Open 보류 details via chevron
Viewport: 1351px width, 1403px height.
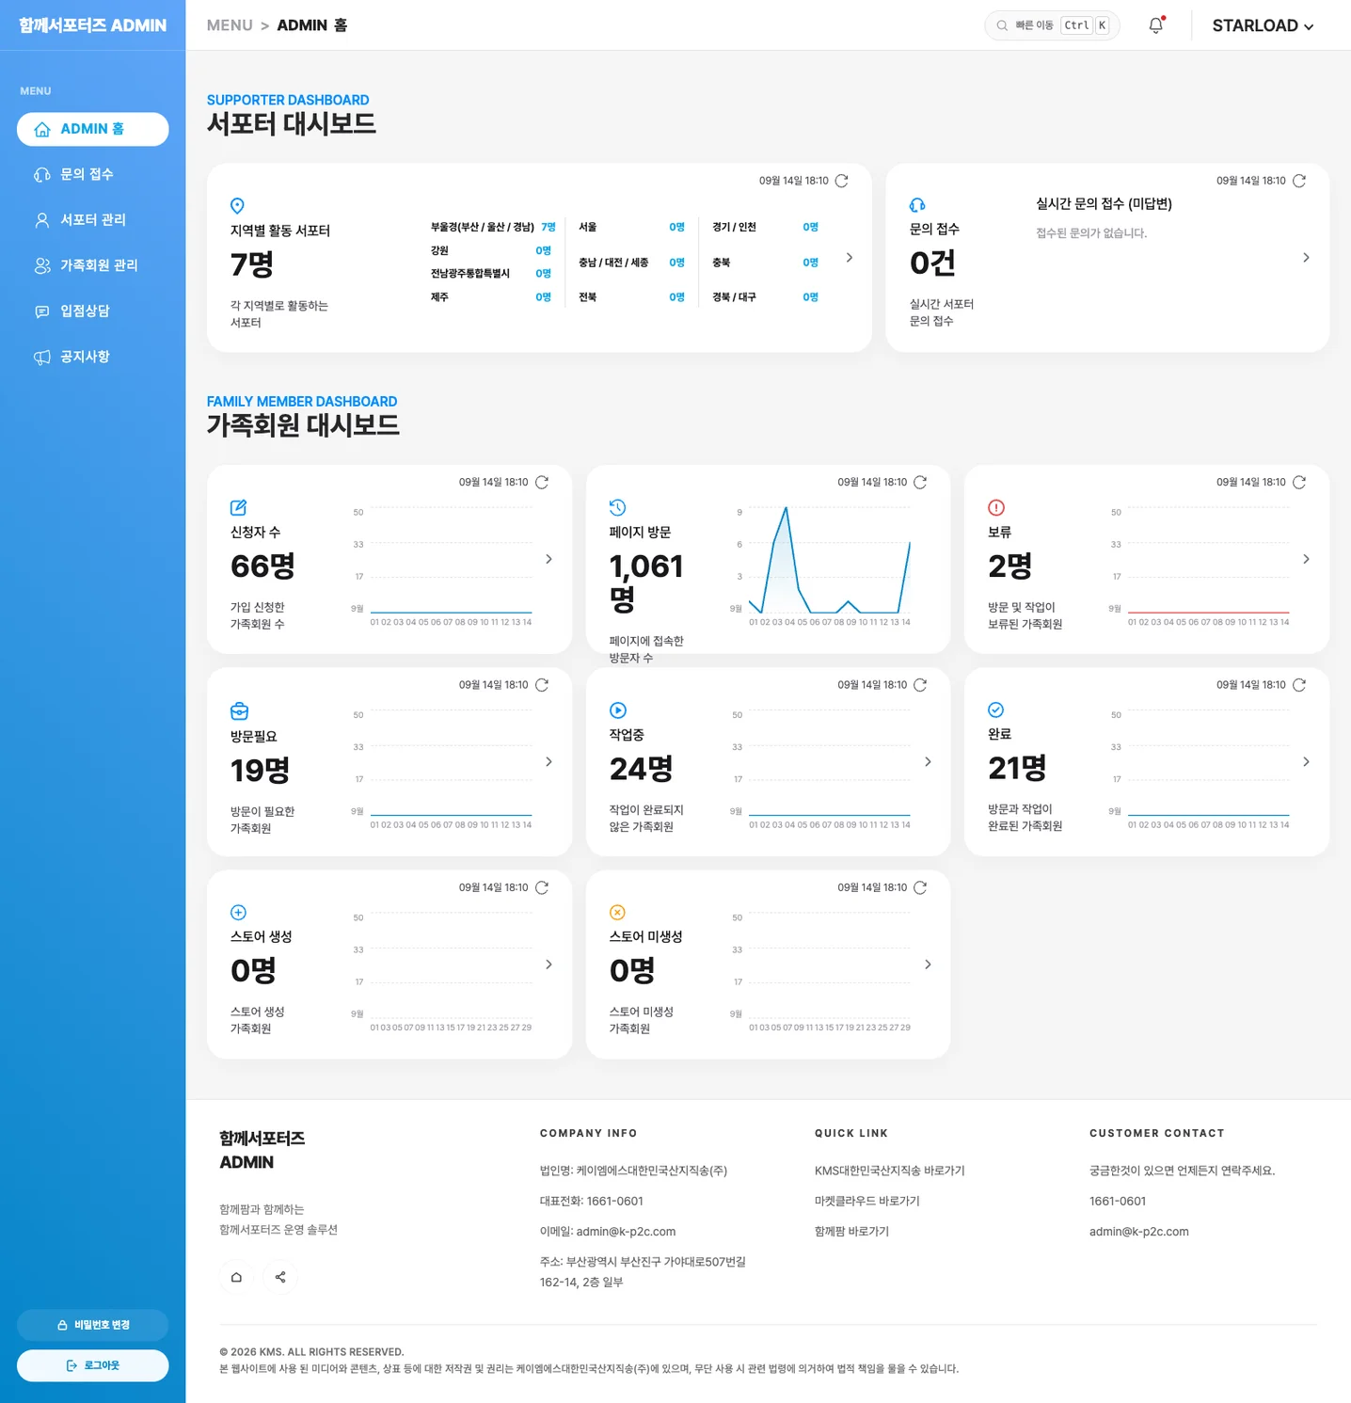(1306, 559)
